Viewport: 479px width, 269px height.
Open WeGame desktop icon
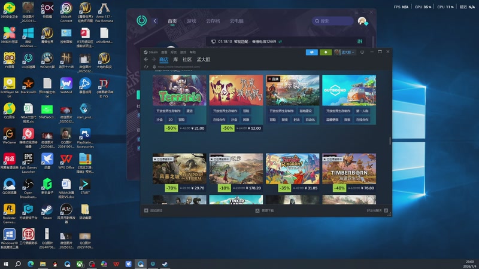(x=9, y=136)
